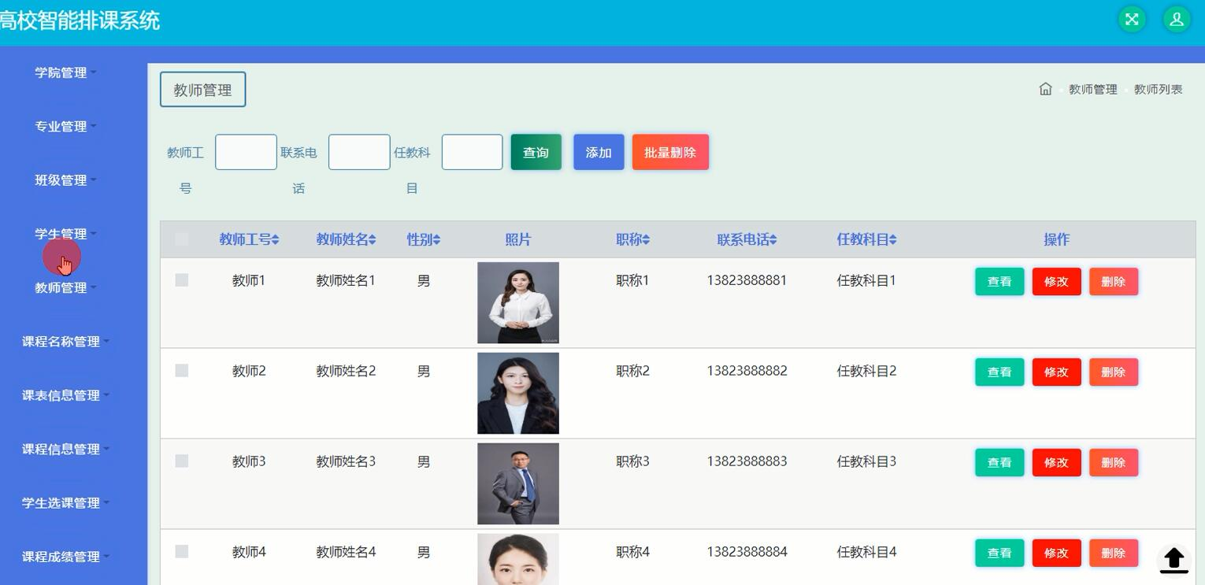Check the checkbox on the 教师1 row

click(x=182, y=280)
